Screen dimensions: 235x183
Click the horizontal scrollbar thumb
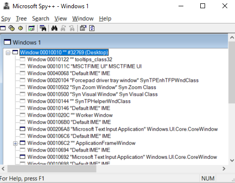(x=52, y=169)
